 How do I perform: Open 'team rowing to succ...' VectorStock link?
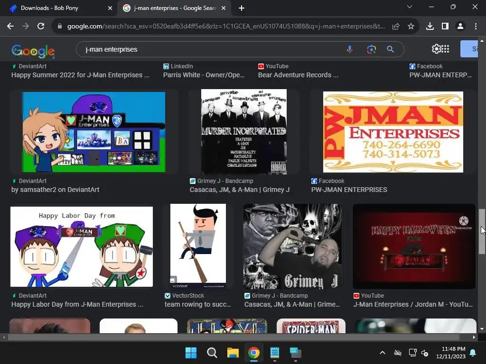pos(198,305)
